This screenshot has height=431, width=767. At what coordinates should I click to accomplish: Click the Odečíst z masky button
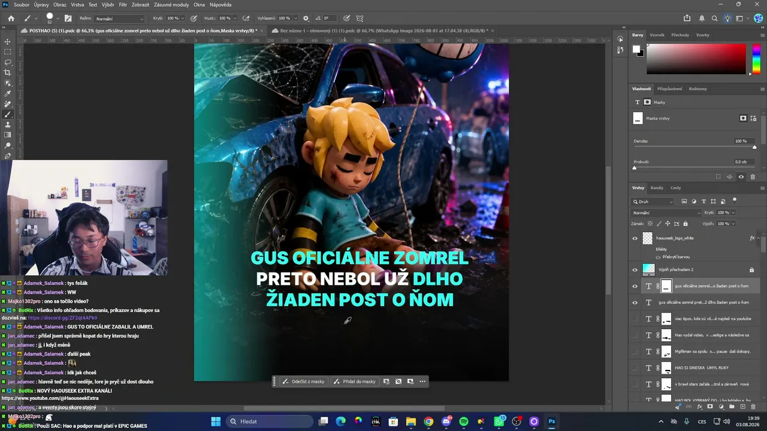(303, 381)
